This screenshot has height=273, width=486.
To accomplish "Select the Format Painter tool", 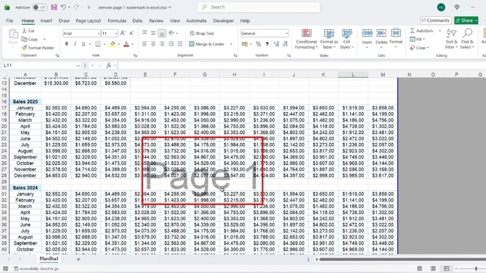I will [38, 48].
